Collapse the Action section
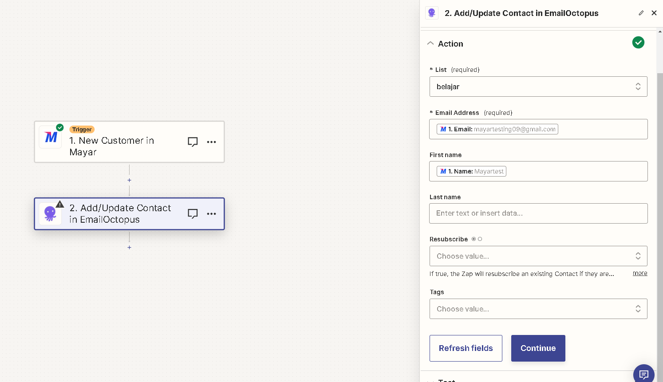Image resolution: width=663 pixels, height=382 pixels. tap(430, 43)
